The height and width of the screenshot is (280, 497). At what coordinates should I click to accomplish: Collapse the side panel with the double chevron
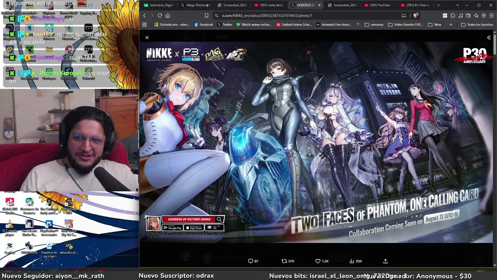tap(489, 37)
